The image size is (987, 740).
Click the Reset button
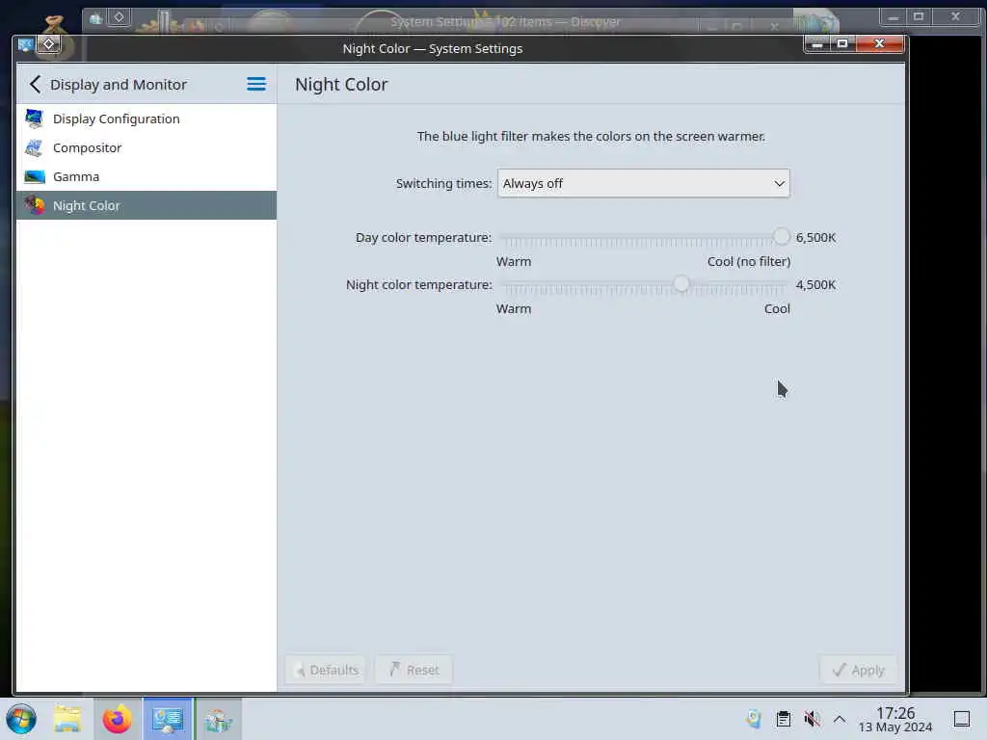413,670
